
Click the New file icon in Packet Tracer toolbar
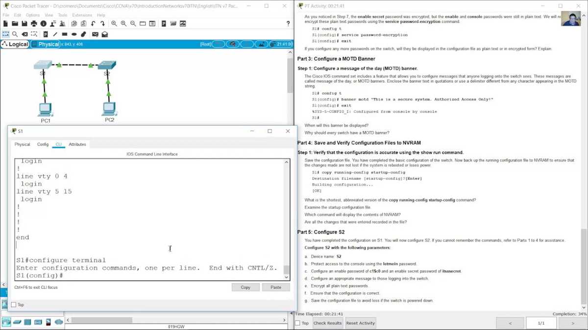(x=5, y=23)
